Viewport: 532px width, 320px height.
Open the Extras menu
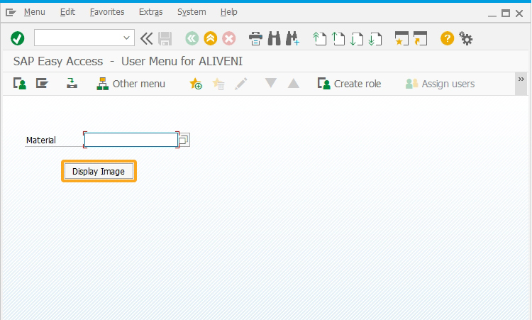click(150, 12)
